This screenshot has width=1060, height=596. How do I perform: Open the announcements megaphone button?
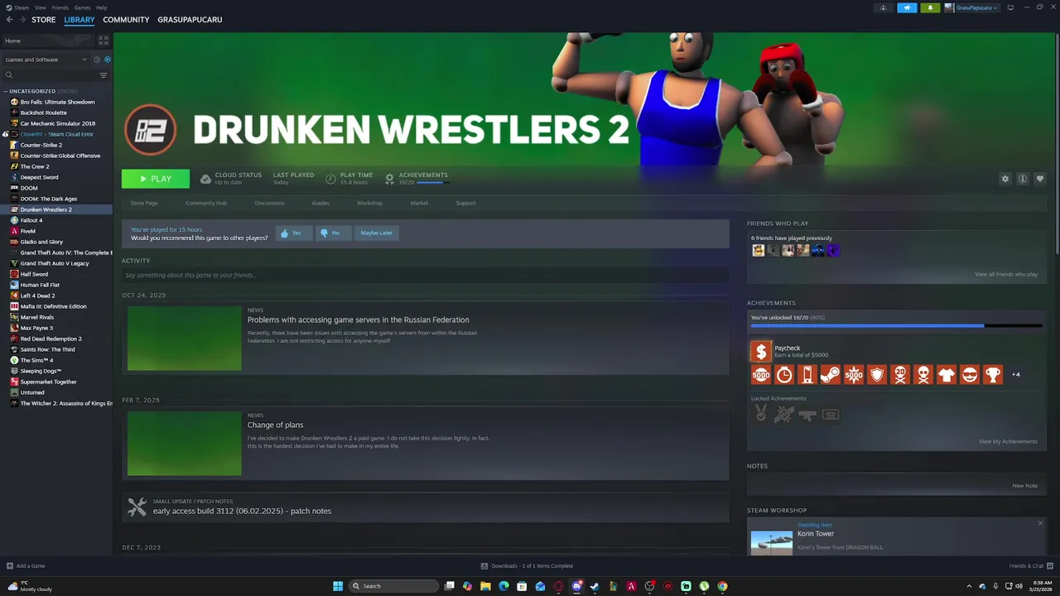[x=907, y=7]
